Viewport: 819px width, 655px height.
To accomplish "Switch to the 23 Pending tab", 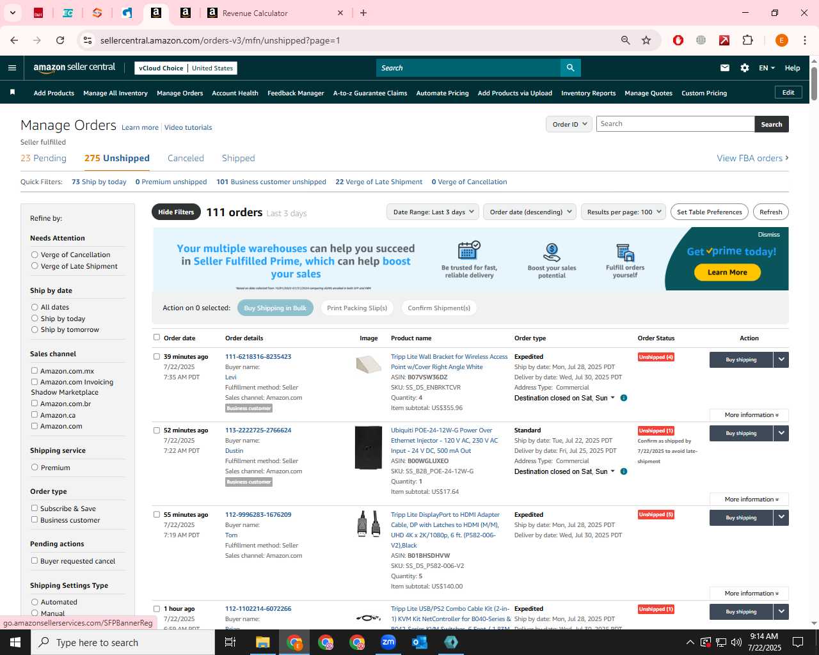I will [x=44, y=158].
